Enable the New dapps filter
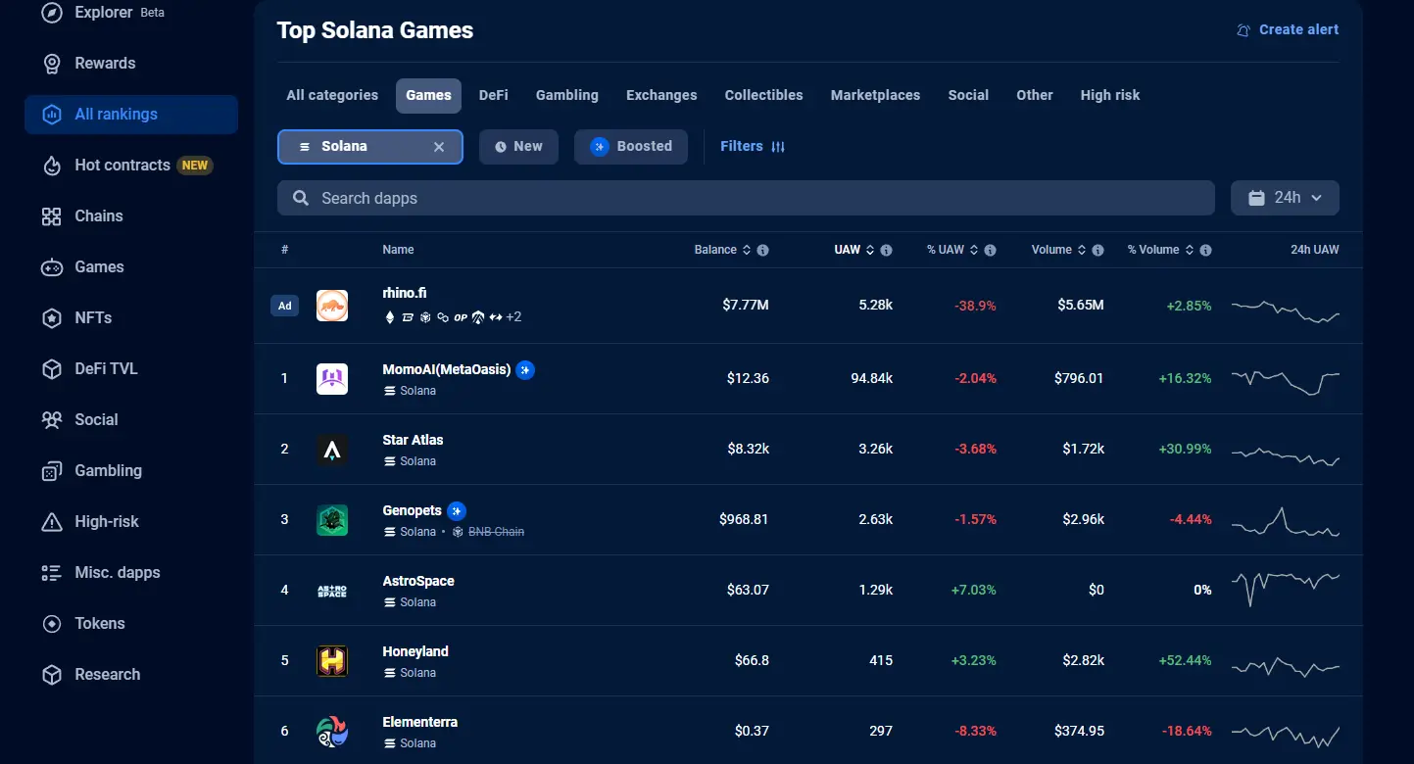 click(x=518, y=146)
